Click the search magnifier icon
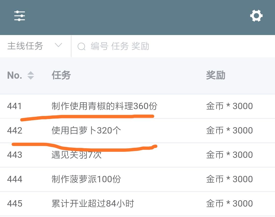Screen dimensions: 275x217 coord(81,46)
